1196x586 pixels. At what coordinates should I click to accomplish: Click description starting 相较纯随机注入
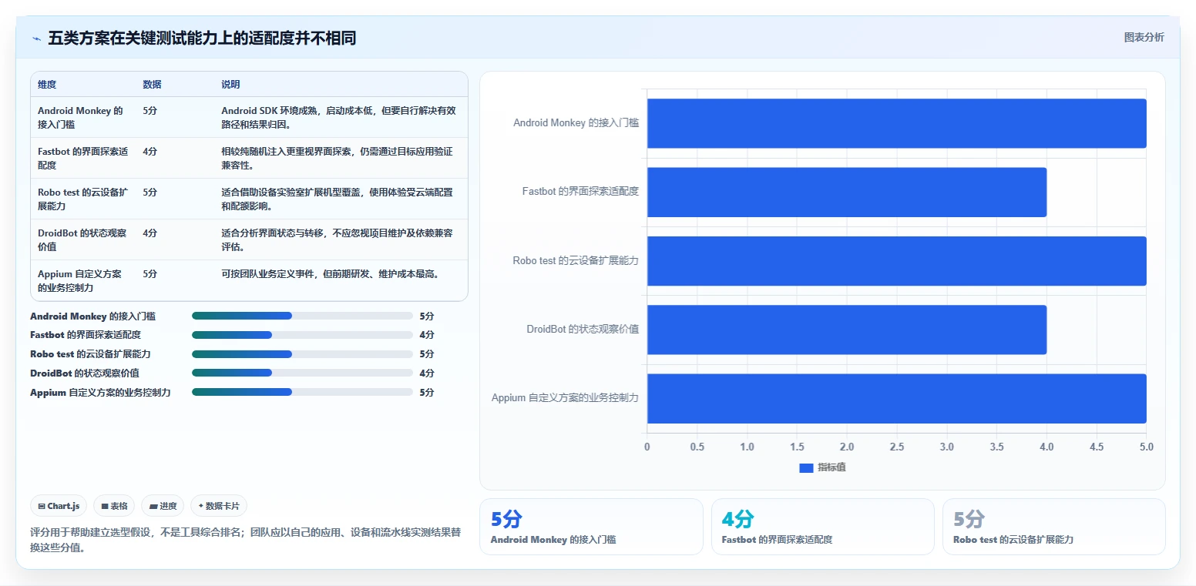click(337, 158)
